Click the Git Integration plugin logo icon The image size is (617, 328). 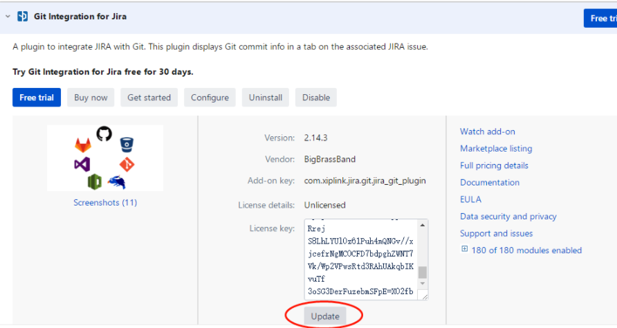click(22, 17)
